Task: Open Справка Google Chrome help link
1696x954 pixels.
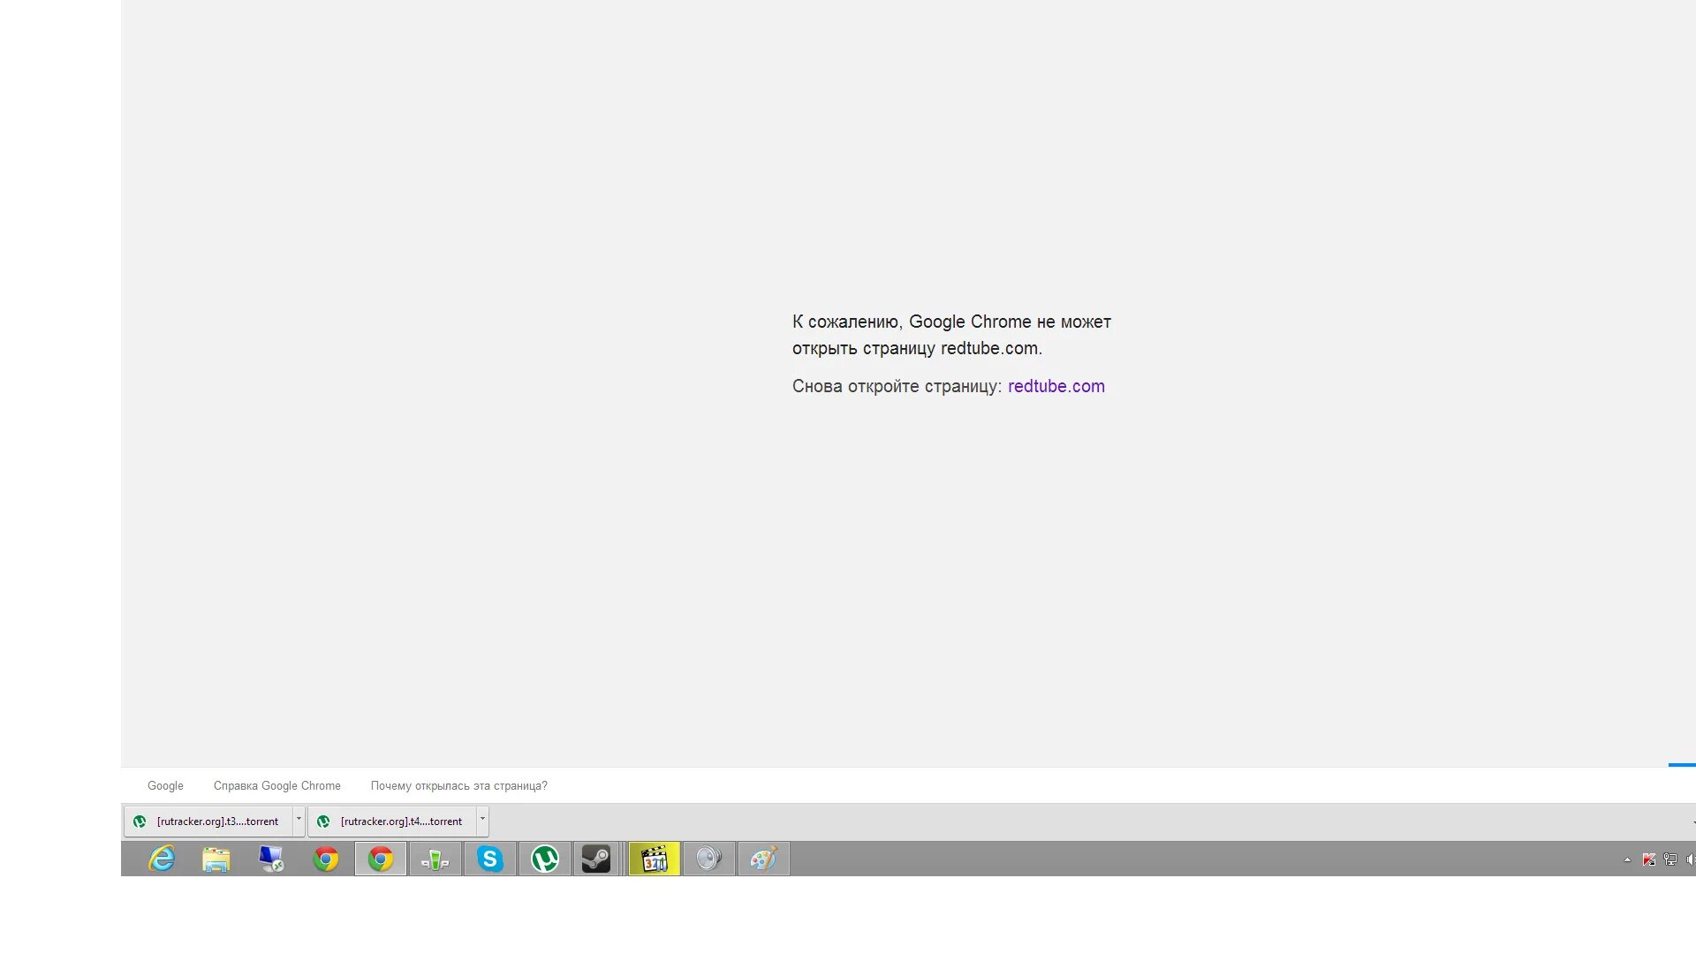Action: tap(276, 785)
